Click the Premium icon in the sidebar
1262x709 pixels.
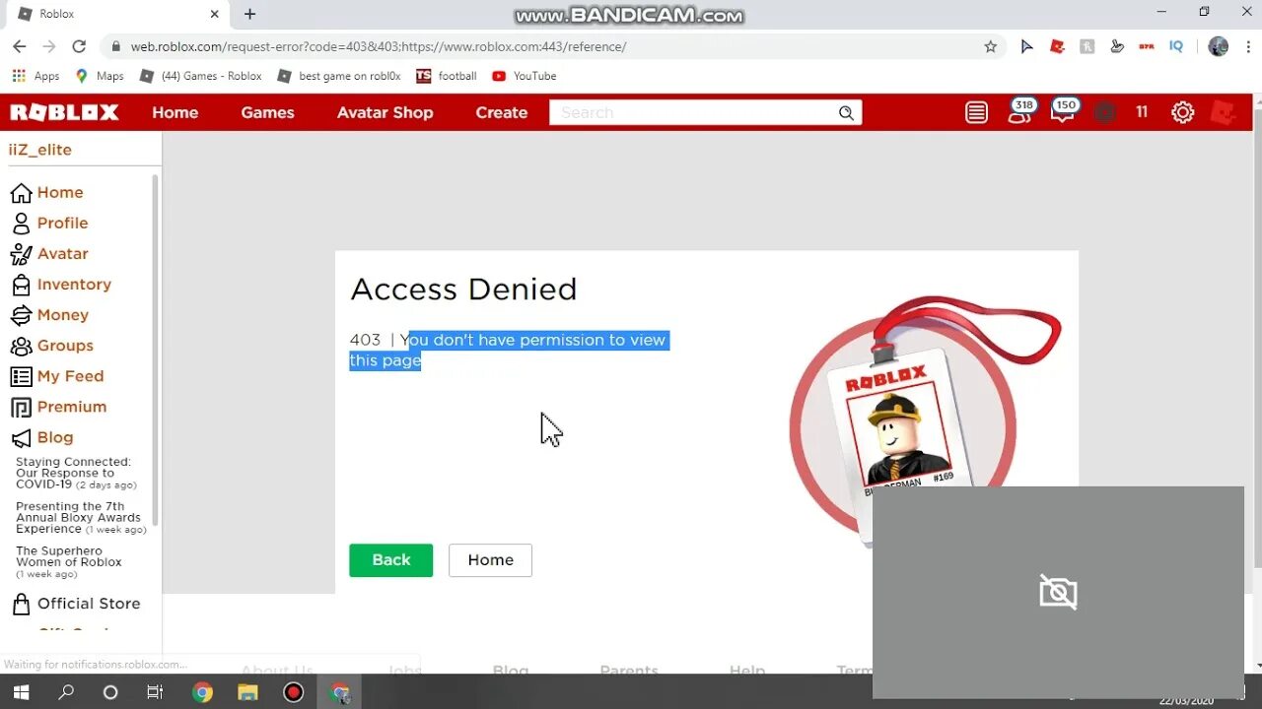coord(21,407)
